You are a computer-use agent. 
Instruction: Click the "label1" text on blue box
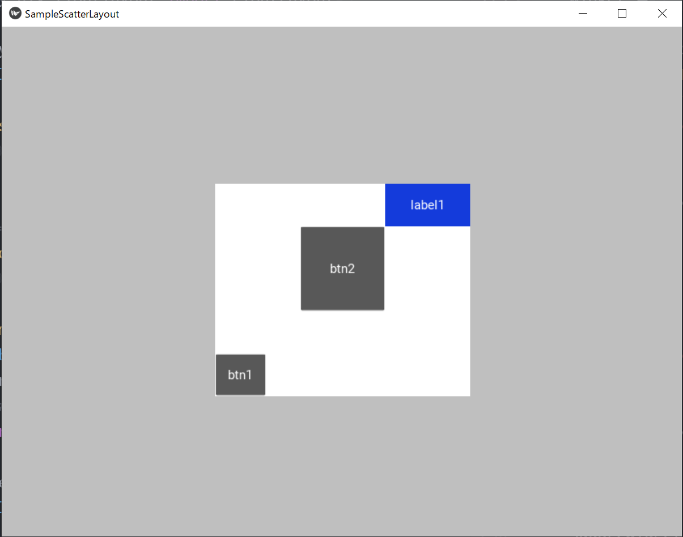[427, 204]
